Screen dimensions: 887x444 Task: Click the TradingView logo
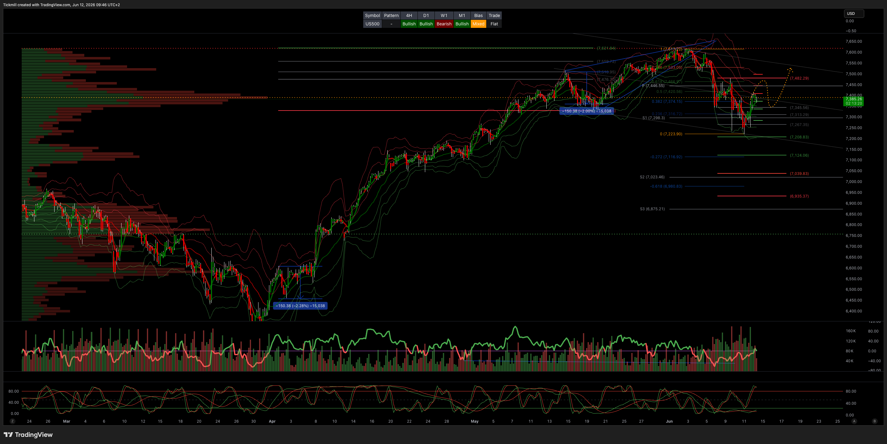point(28,435)
